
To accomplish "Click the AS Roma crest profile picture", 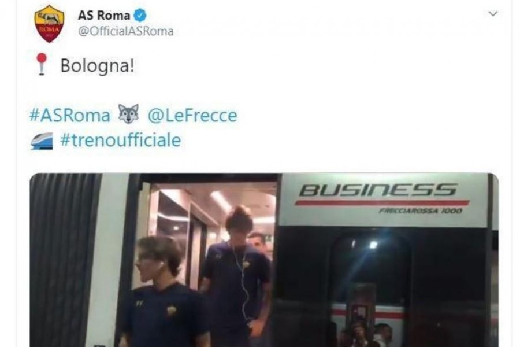I will pyautogui.click(x=50, y=24).
